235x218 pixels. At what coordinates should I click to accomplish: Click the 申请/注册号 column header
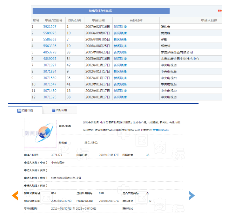click(54, 20)
